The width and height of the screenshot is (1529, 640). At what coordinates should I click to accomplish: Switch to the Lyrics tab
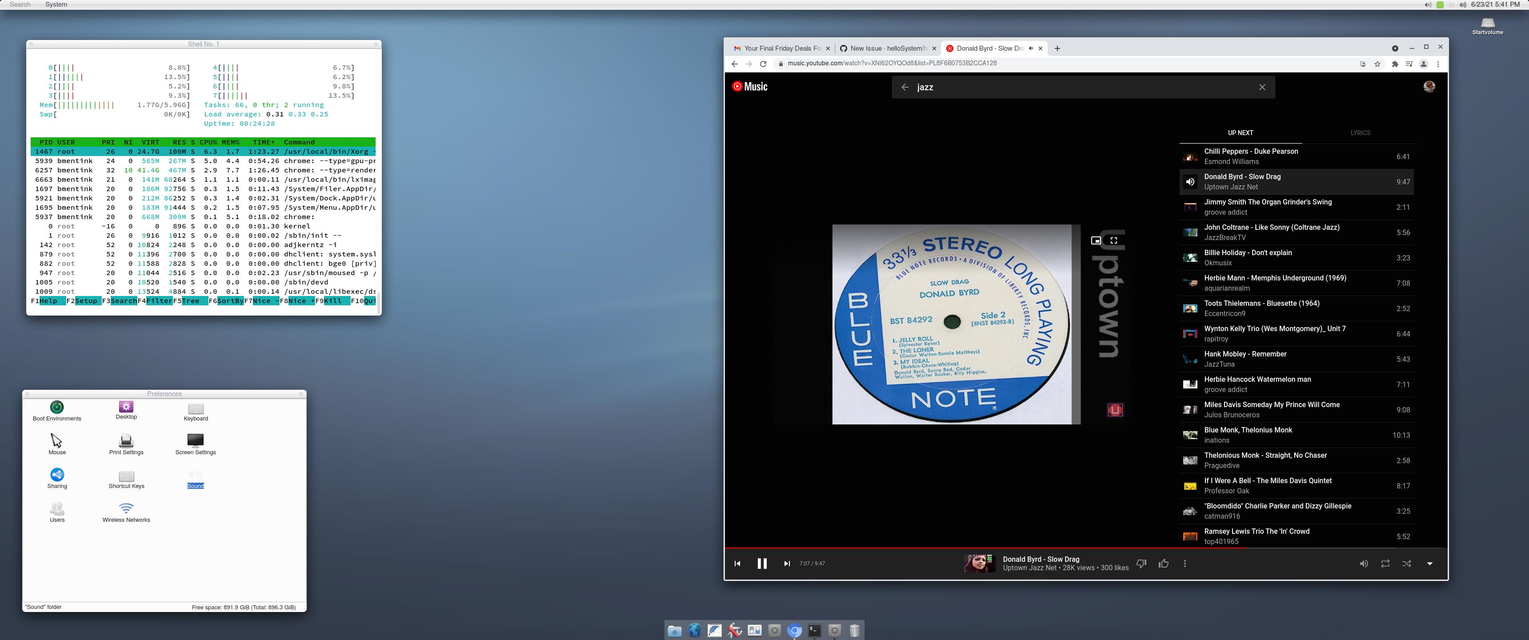[x=1360, y=133]
